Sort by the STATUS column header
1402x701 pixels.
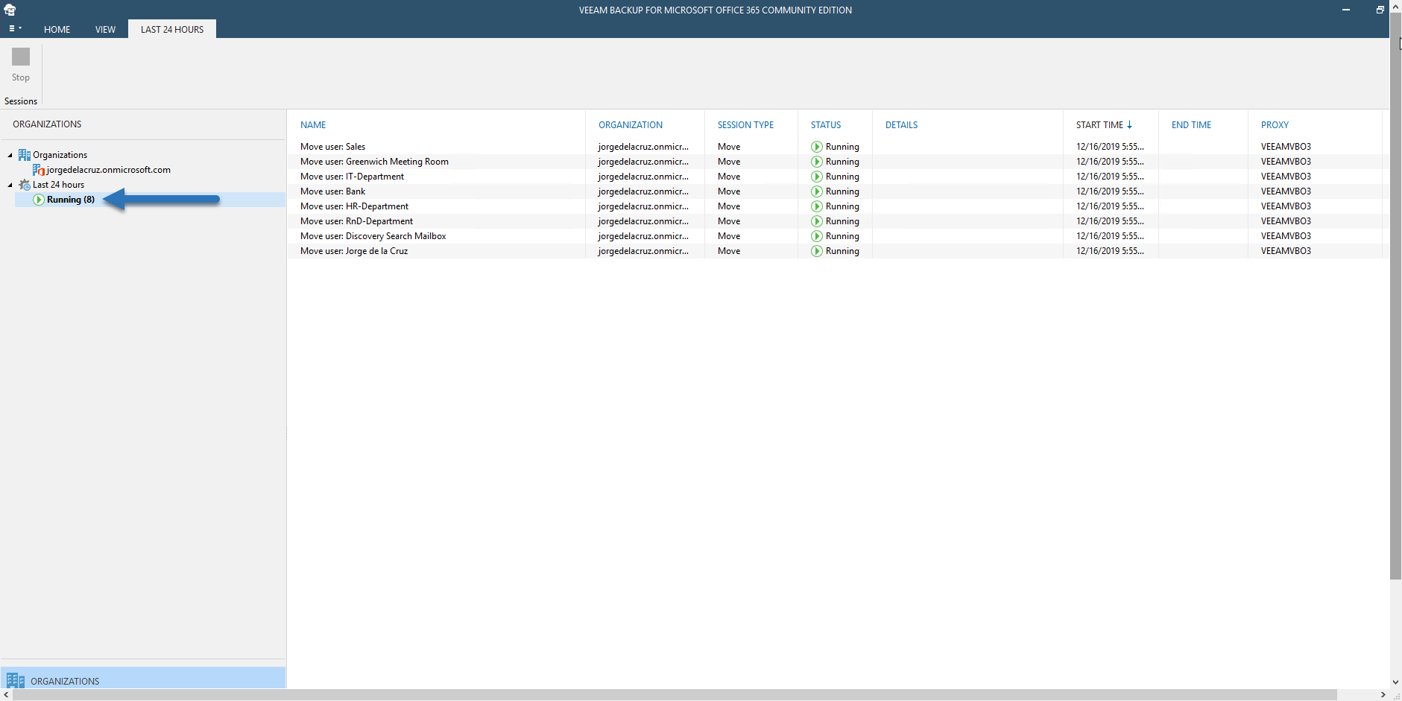tap(826, 125)
